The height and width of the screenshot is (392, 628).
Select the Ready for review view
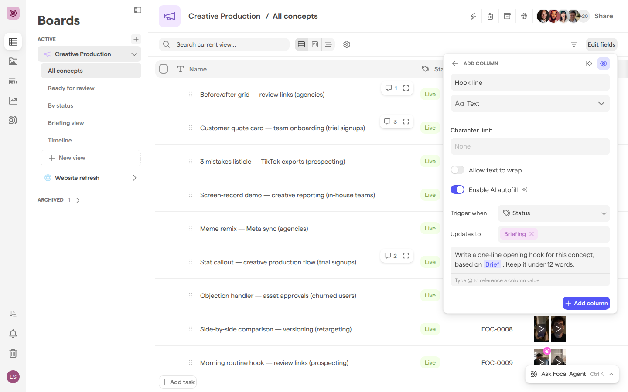[x=91, y=88]
